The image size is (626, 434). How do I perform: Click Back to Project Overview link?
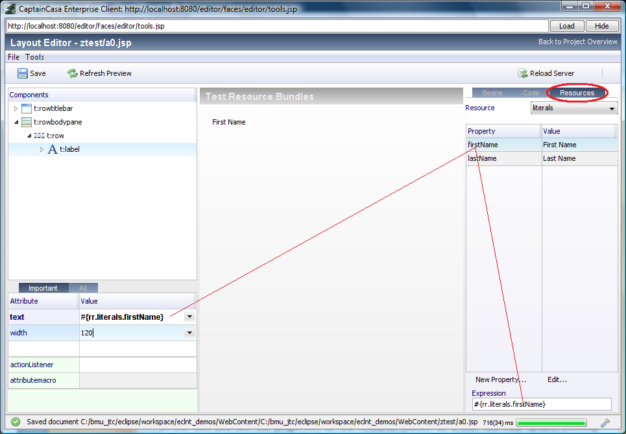(577, 42)
